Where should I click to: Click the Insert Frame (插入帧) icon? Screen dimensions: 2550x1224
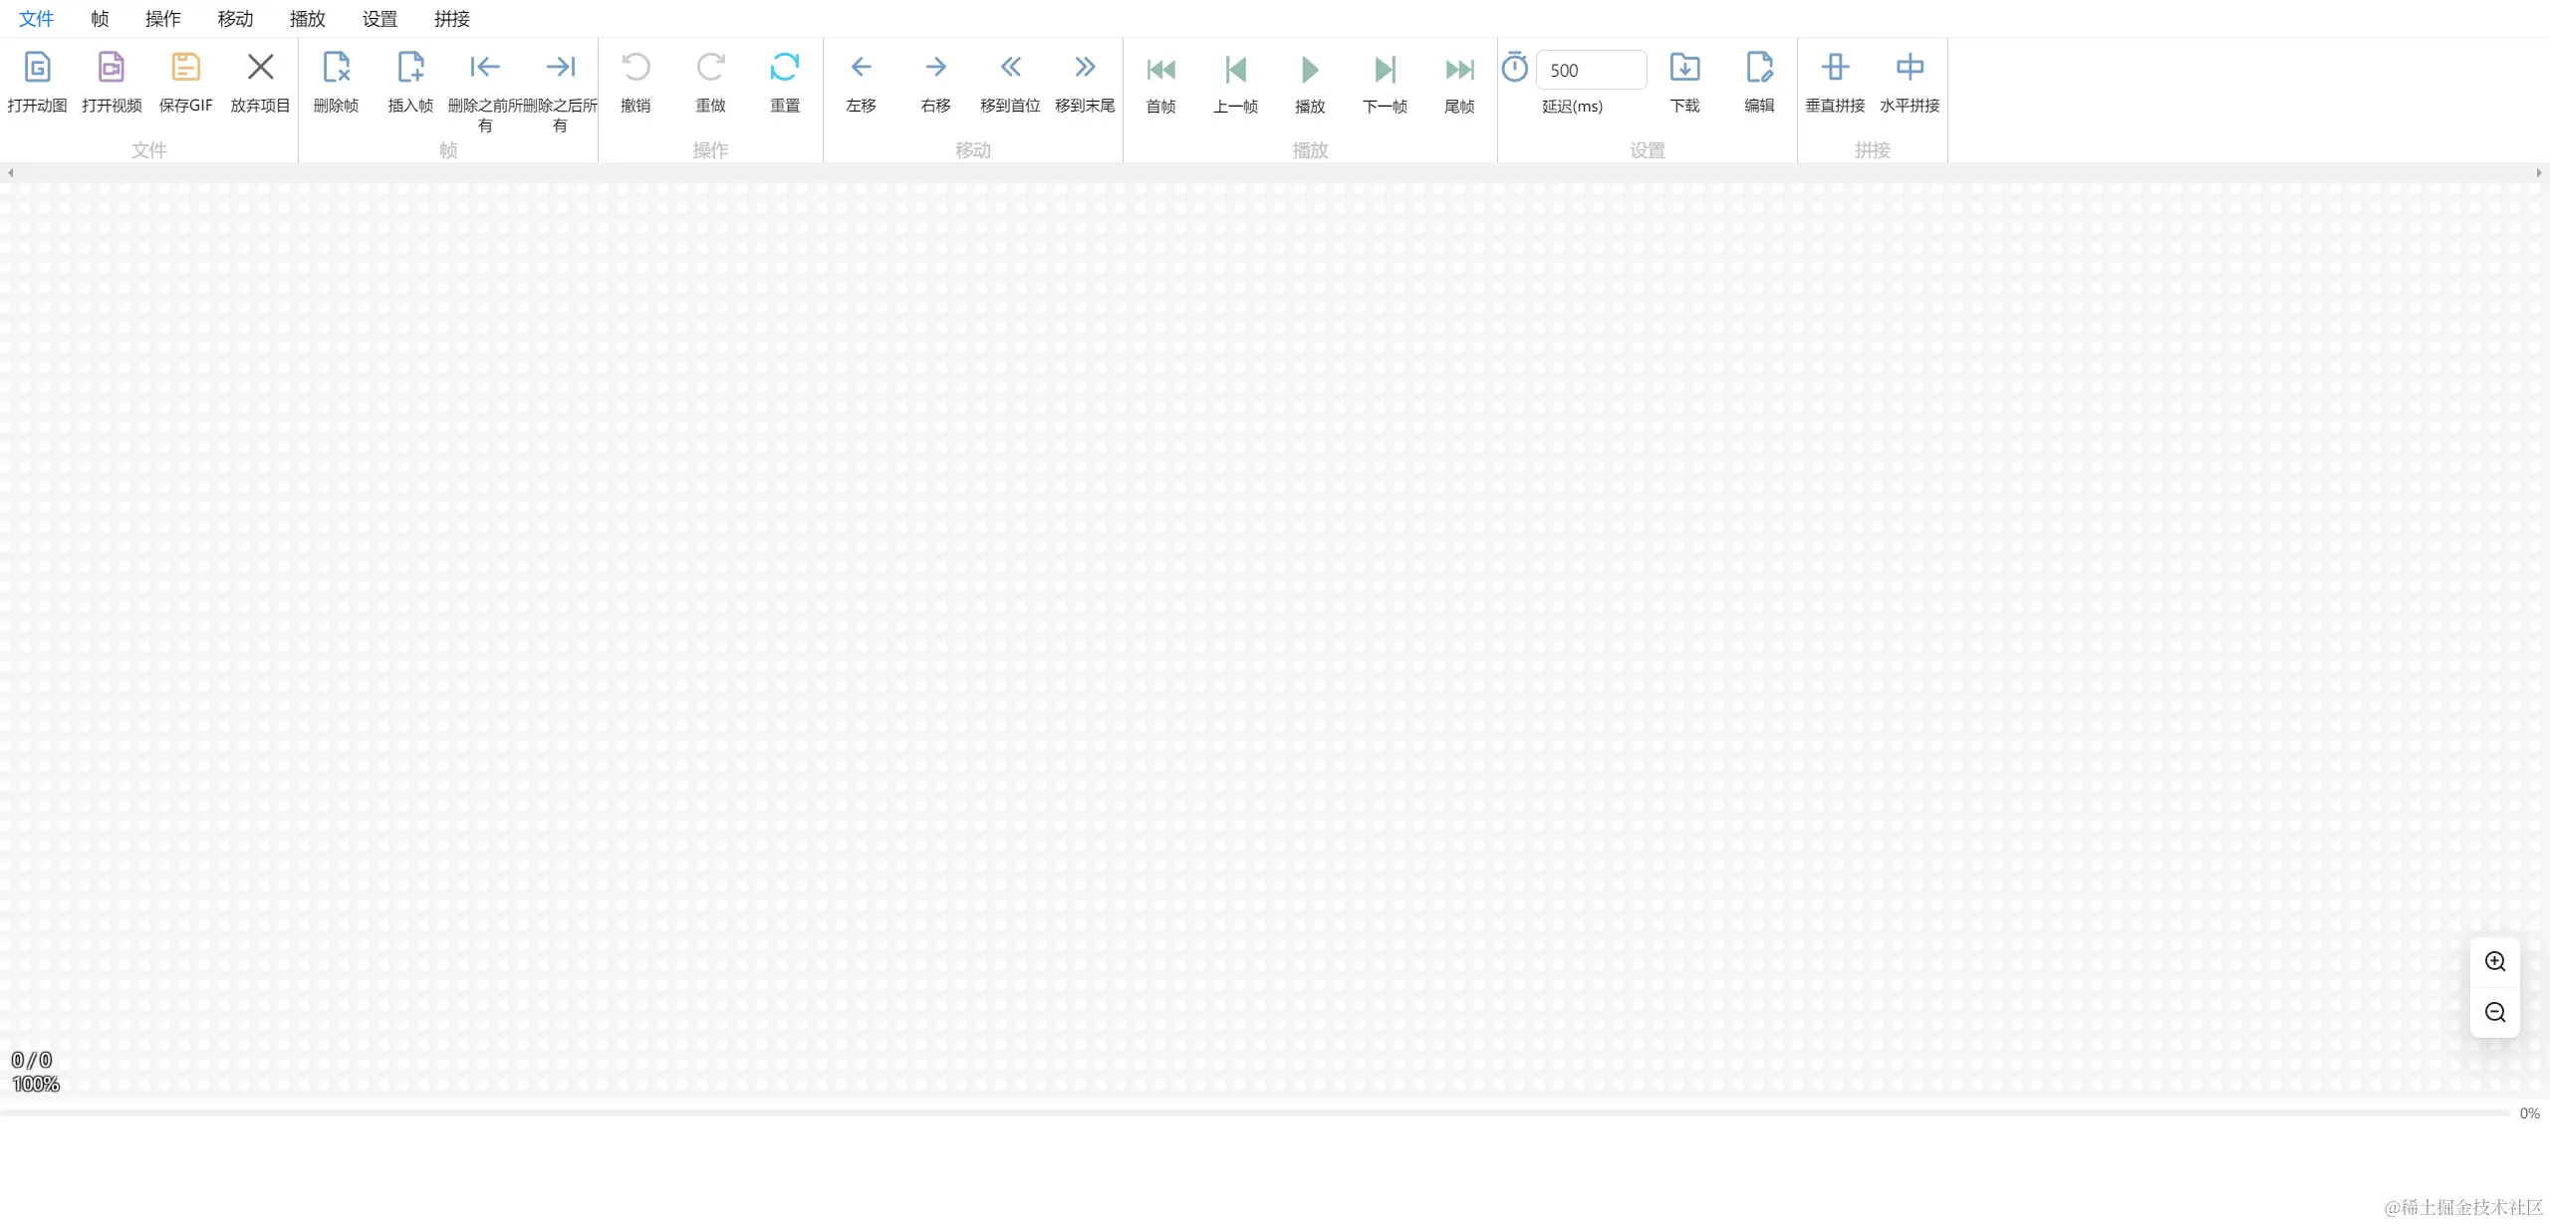[x=410, y=68]
